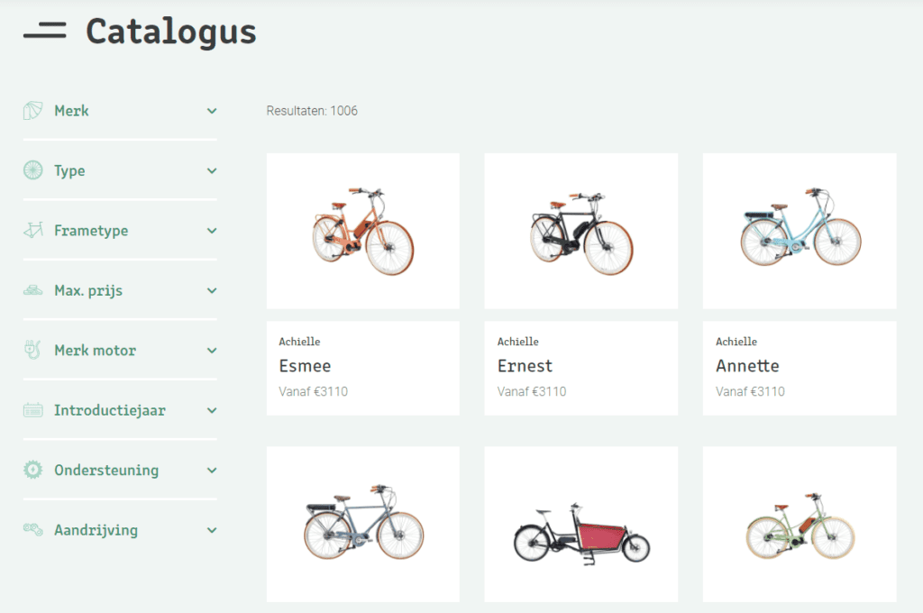Expand the Merk filter chevron
Screen dimensions: 923x613
click(212, 111)
